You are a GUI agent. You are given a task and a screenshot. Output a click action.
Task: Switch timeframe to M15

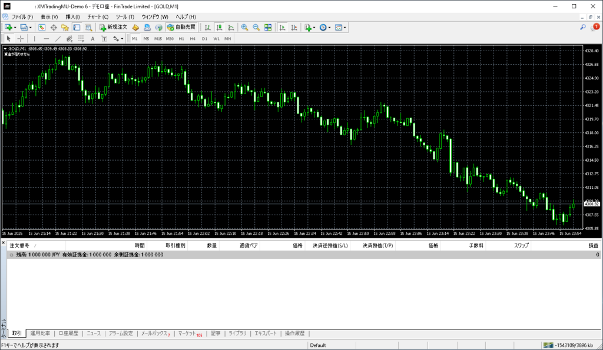[158, 38]
